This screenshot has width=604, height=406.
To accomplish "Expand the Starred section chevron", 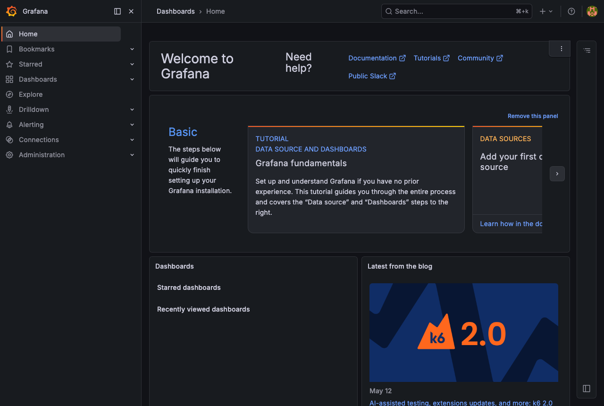I will (132, 64).
